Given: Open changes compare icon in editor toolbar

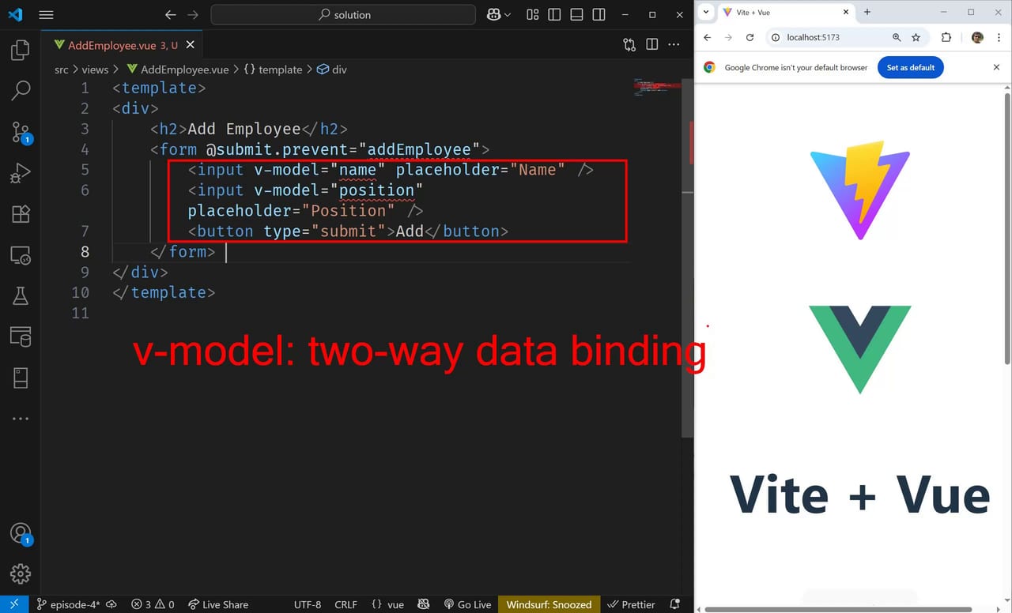Looking at the screenshot, I should [x=629, y=45].
